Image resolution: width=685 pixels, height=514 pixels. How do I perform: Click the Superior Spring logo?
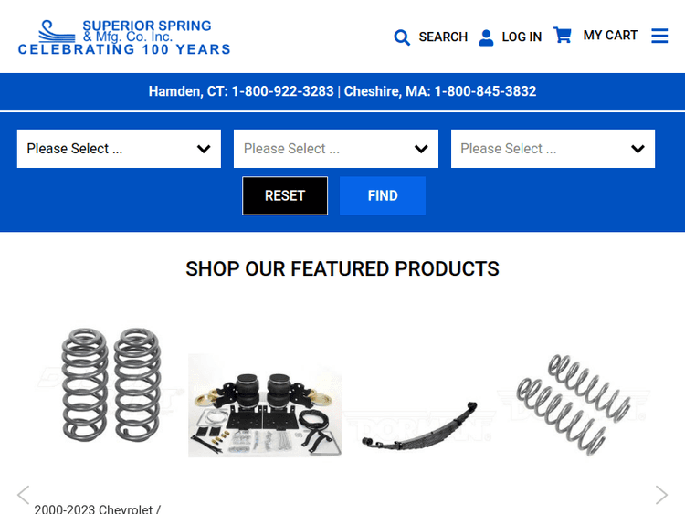tap(124, 37)
